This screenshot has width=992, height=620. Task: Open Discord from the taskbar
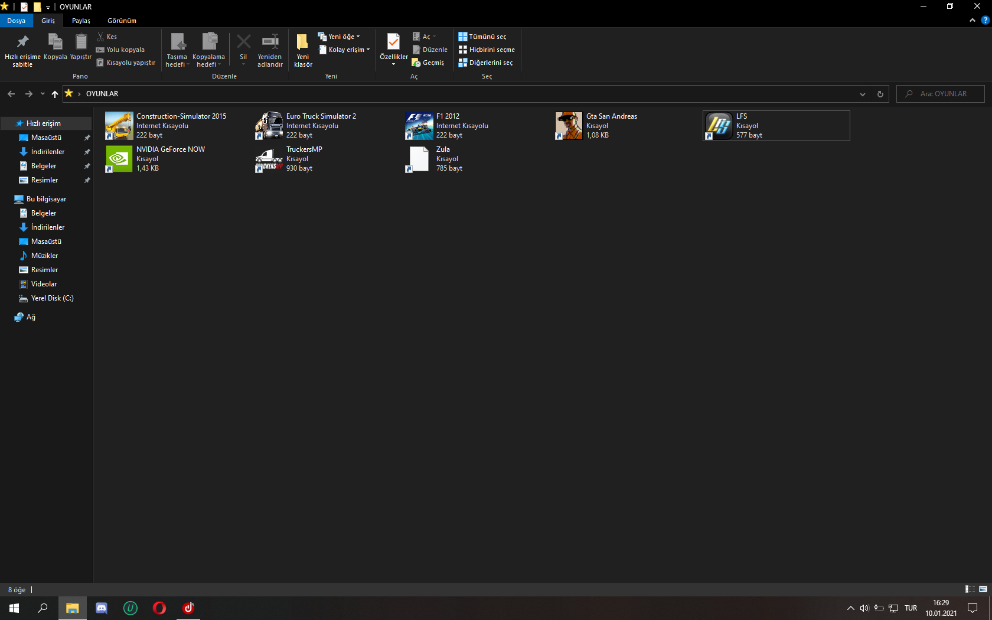(102, 608)
